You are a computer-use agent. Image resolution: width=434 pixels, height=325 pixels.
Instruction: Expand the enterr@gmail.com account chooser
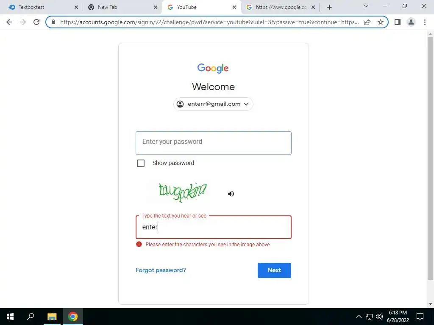(x=214, y=104)
